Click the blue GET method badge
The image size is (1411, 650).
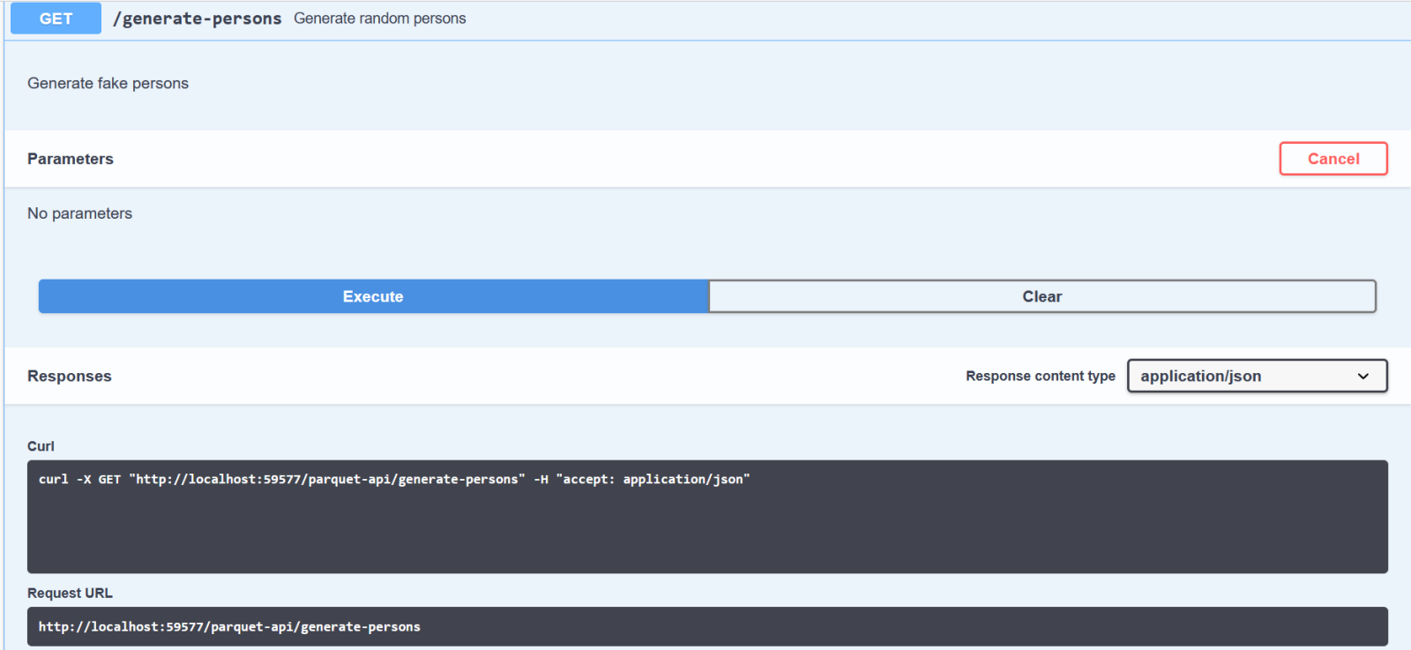pos(56,19)
